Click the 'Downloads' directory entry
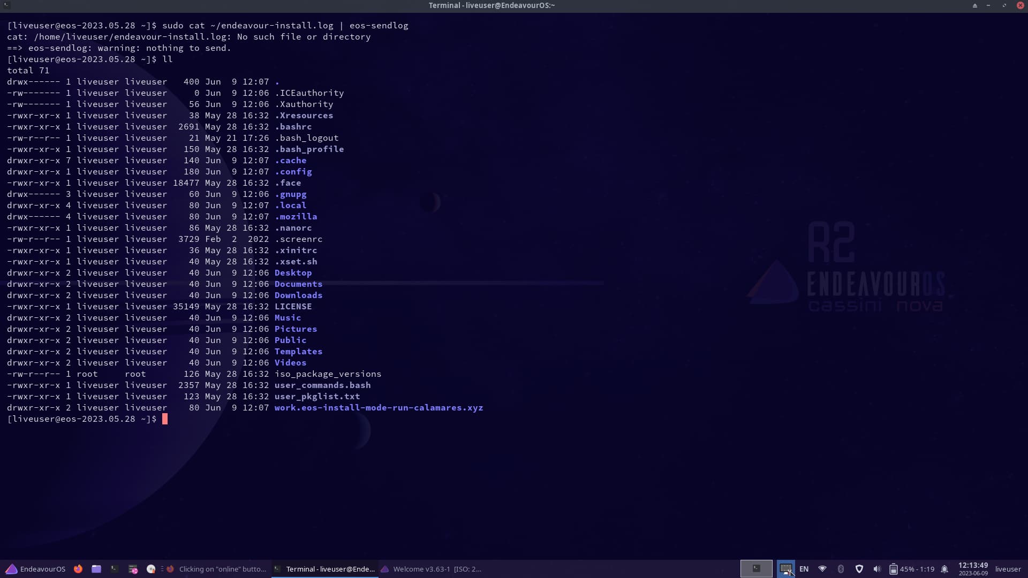Viewport: 1028px width, 578px height. 298,295
